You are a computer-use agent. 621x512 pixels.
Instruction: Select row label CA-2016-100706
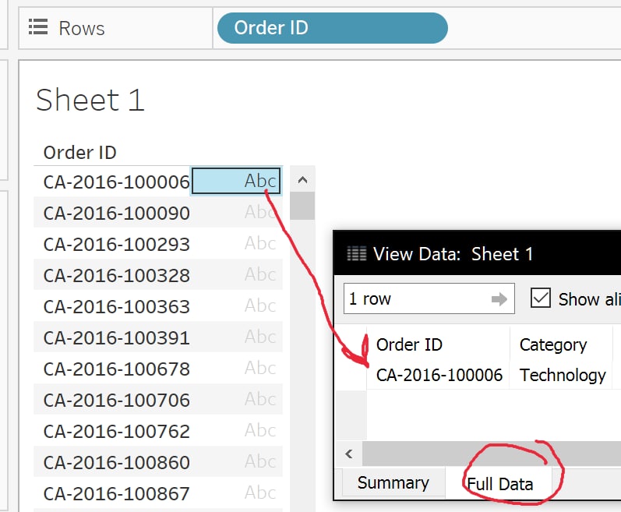coord(116,401)
